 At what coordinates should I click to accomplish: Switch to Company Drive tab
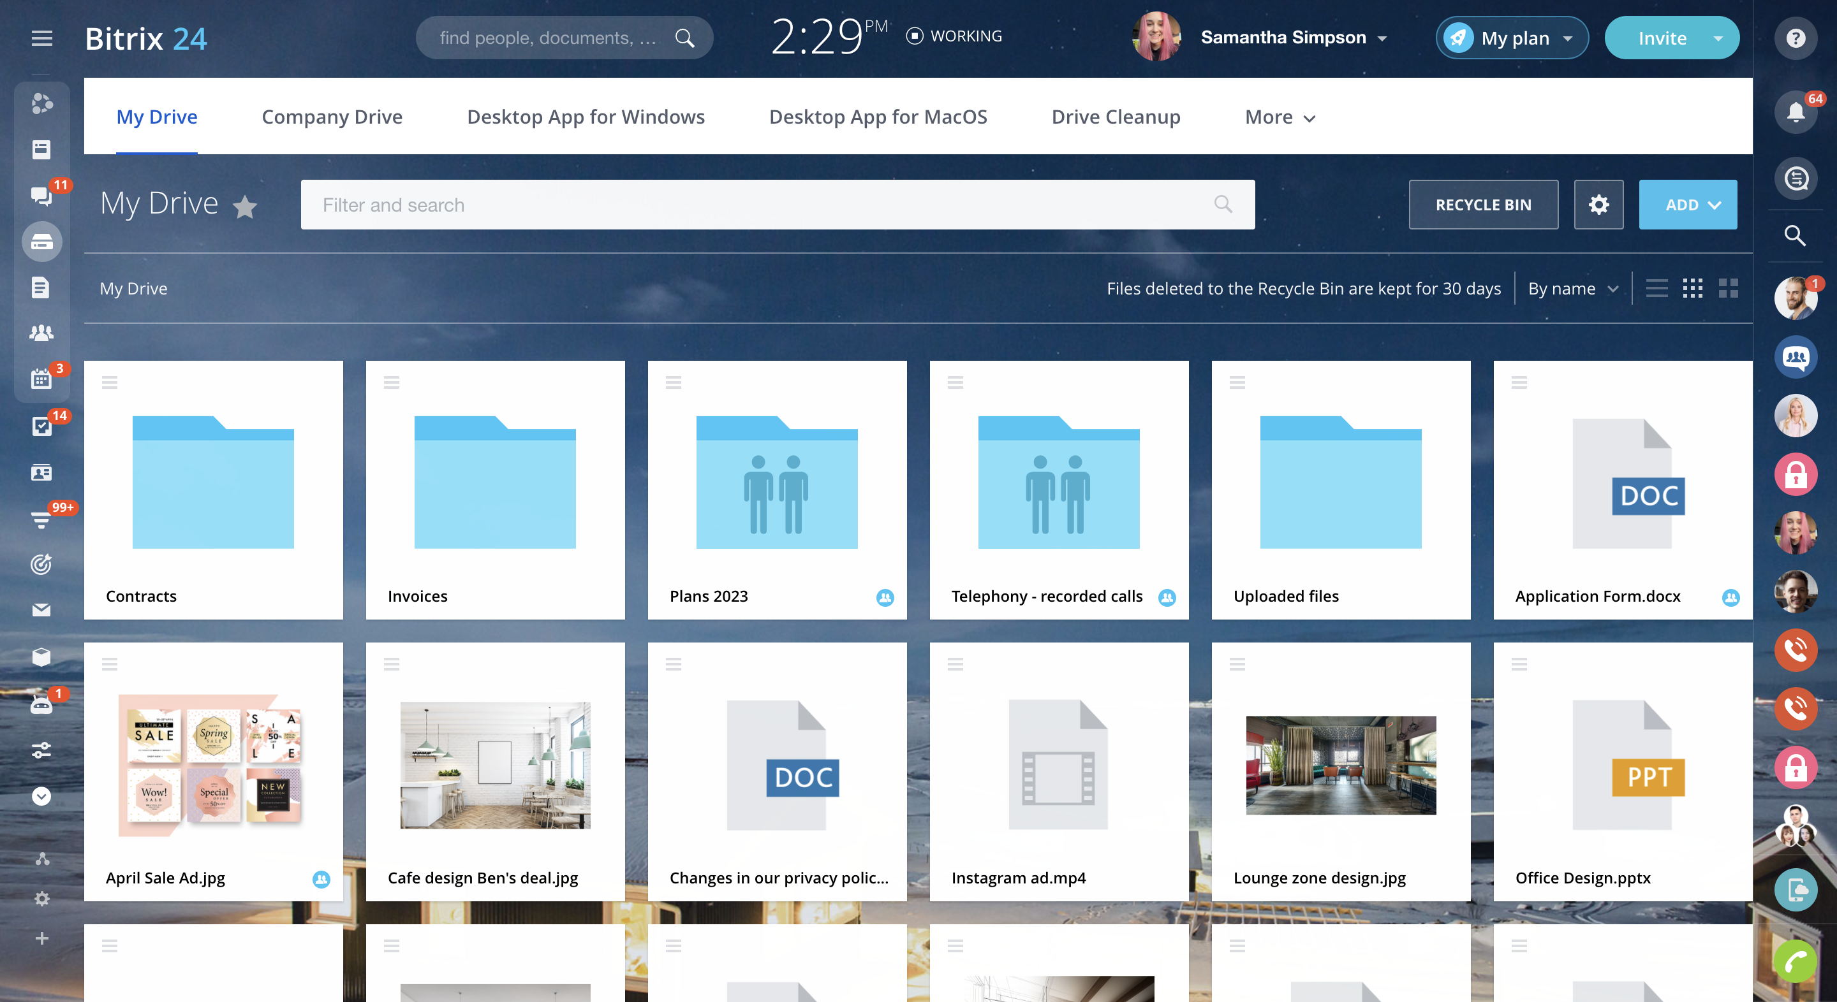[332, 117]
